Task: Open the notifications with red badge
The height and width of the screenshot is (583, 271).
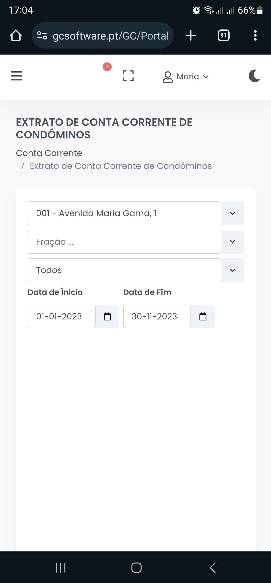Action: click(107, 67)
